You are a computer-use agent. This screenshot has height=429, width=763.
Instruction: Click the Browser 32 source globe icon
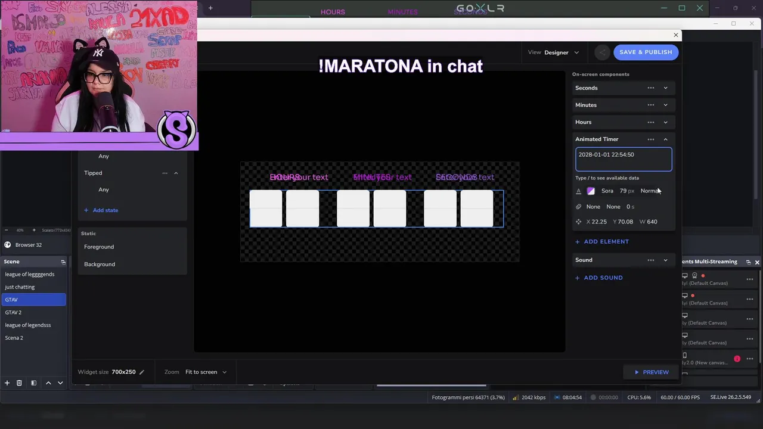point(7,245)
